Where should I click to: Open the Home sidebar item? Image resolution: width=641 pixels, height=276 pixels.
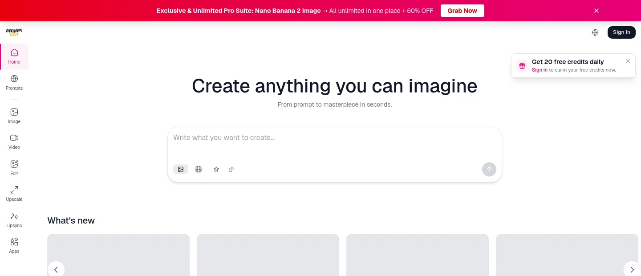(x=14, y=56)
